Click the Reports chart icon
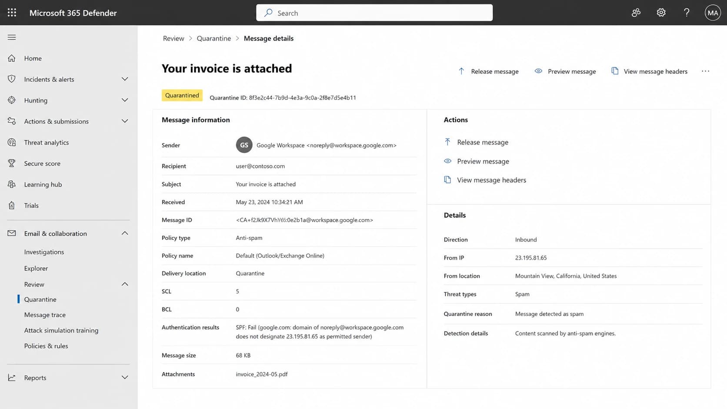 [12, 378]
